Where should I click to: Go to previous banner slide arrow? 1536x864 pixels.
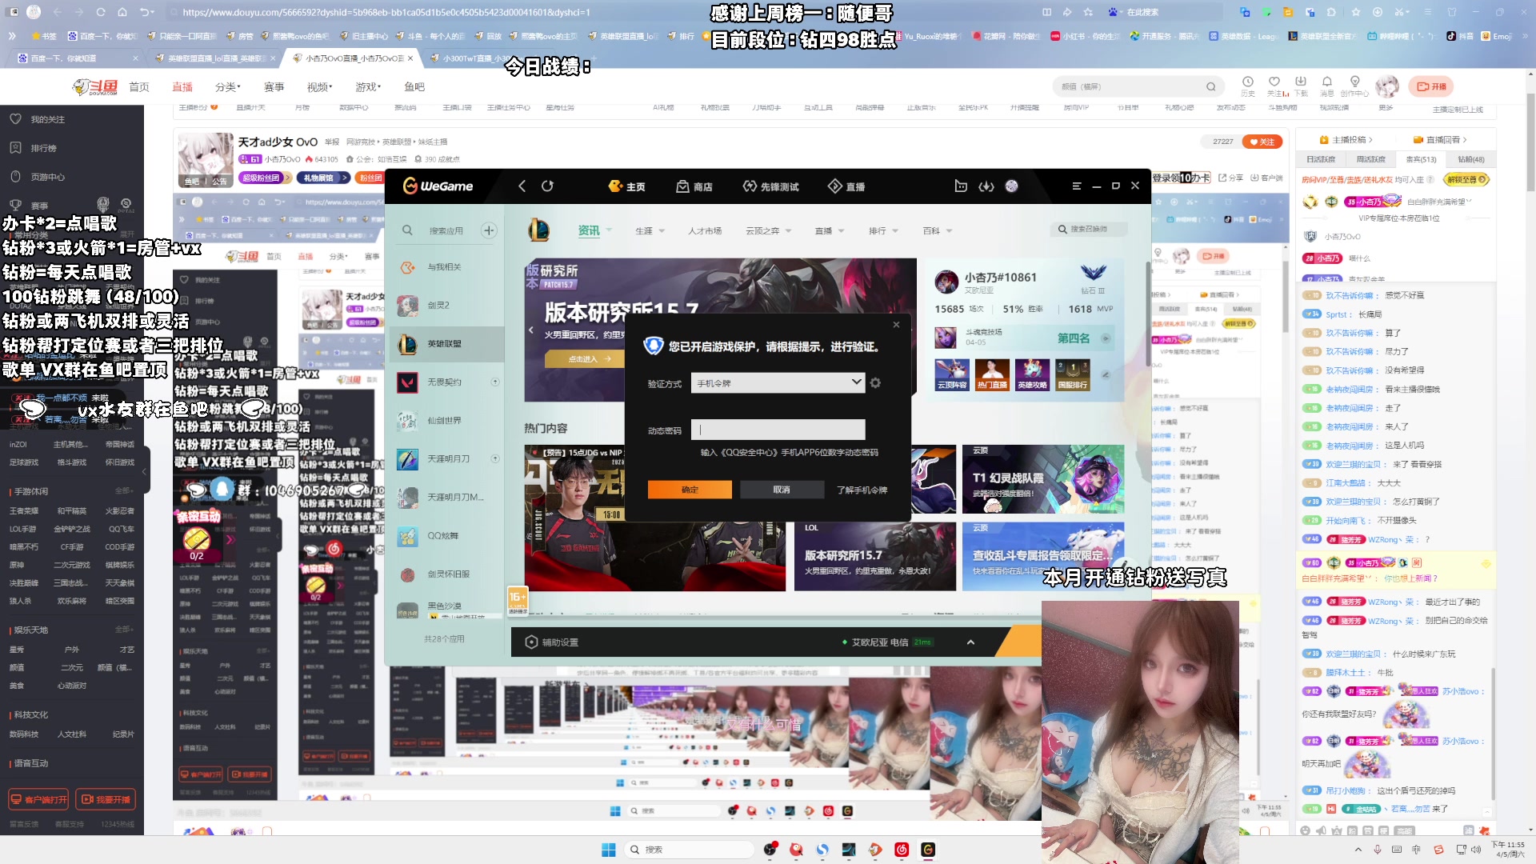pyautogui.click(x=530, y=330)
